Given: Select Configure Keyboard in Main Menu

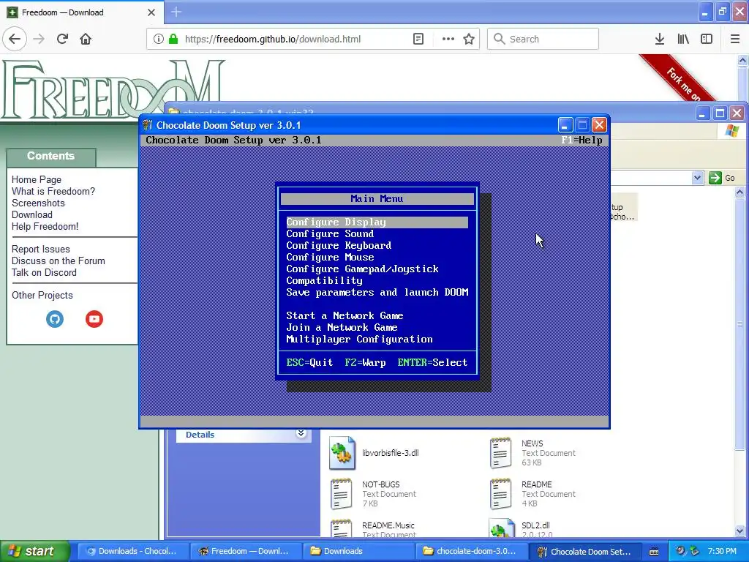Looking at the screenshot, I should pyautogui.click(x=339, y=246).
